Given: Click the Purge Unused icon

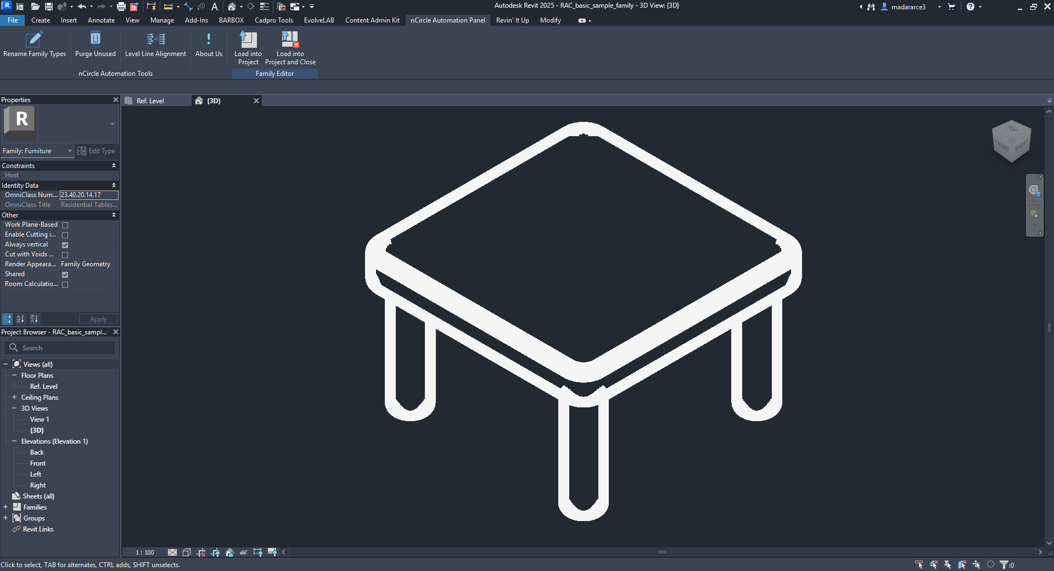Looking at the screenshot, I should point(96,39).
